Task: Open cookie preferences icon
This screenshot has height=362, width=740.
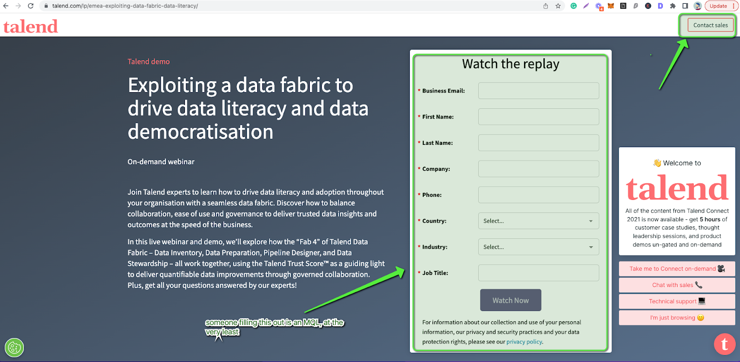Action: 14,348
